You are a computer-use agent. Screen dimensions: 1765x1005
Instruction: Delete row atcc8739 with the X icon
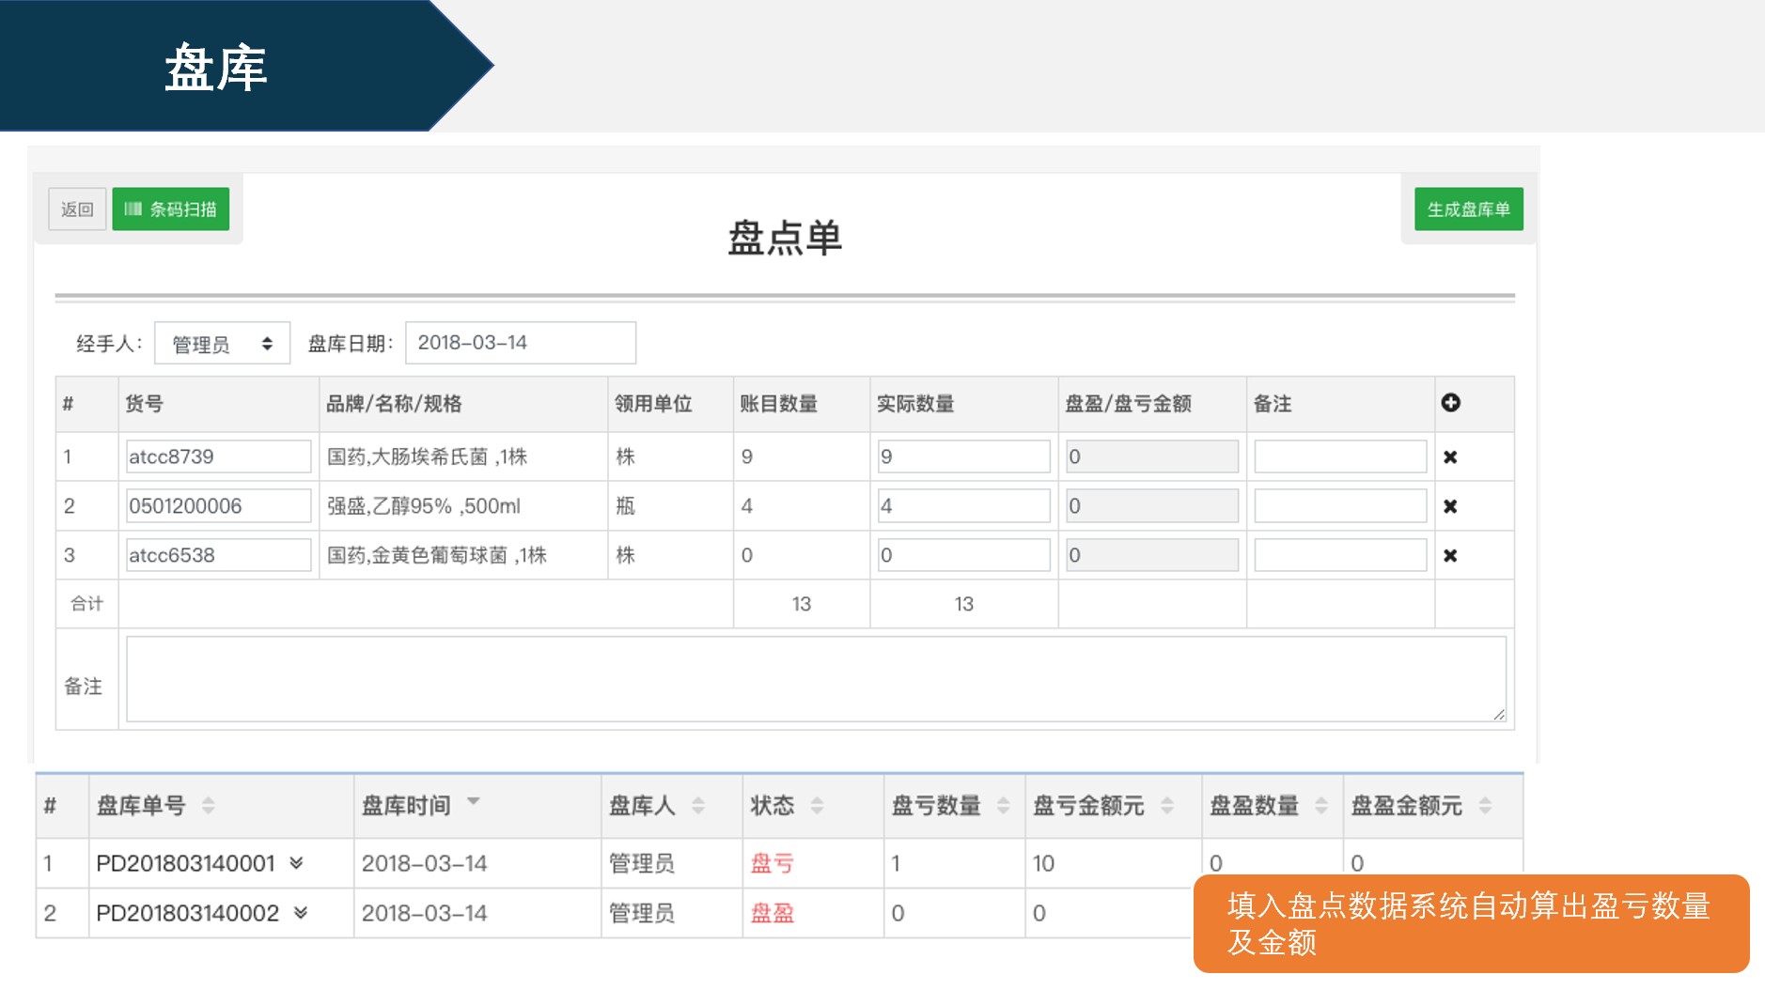click(1450, 457)
